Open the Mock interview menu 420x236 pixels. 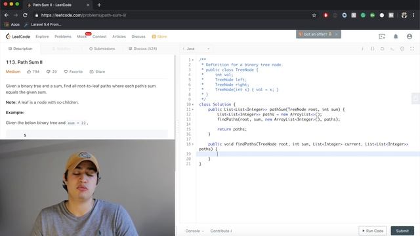[x=81, y=37]
